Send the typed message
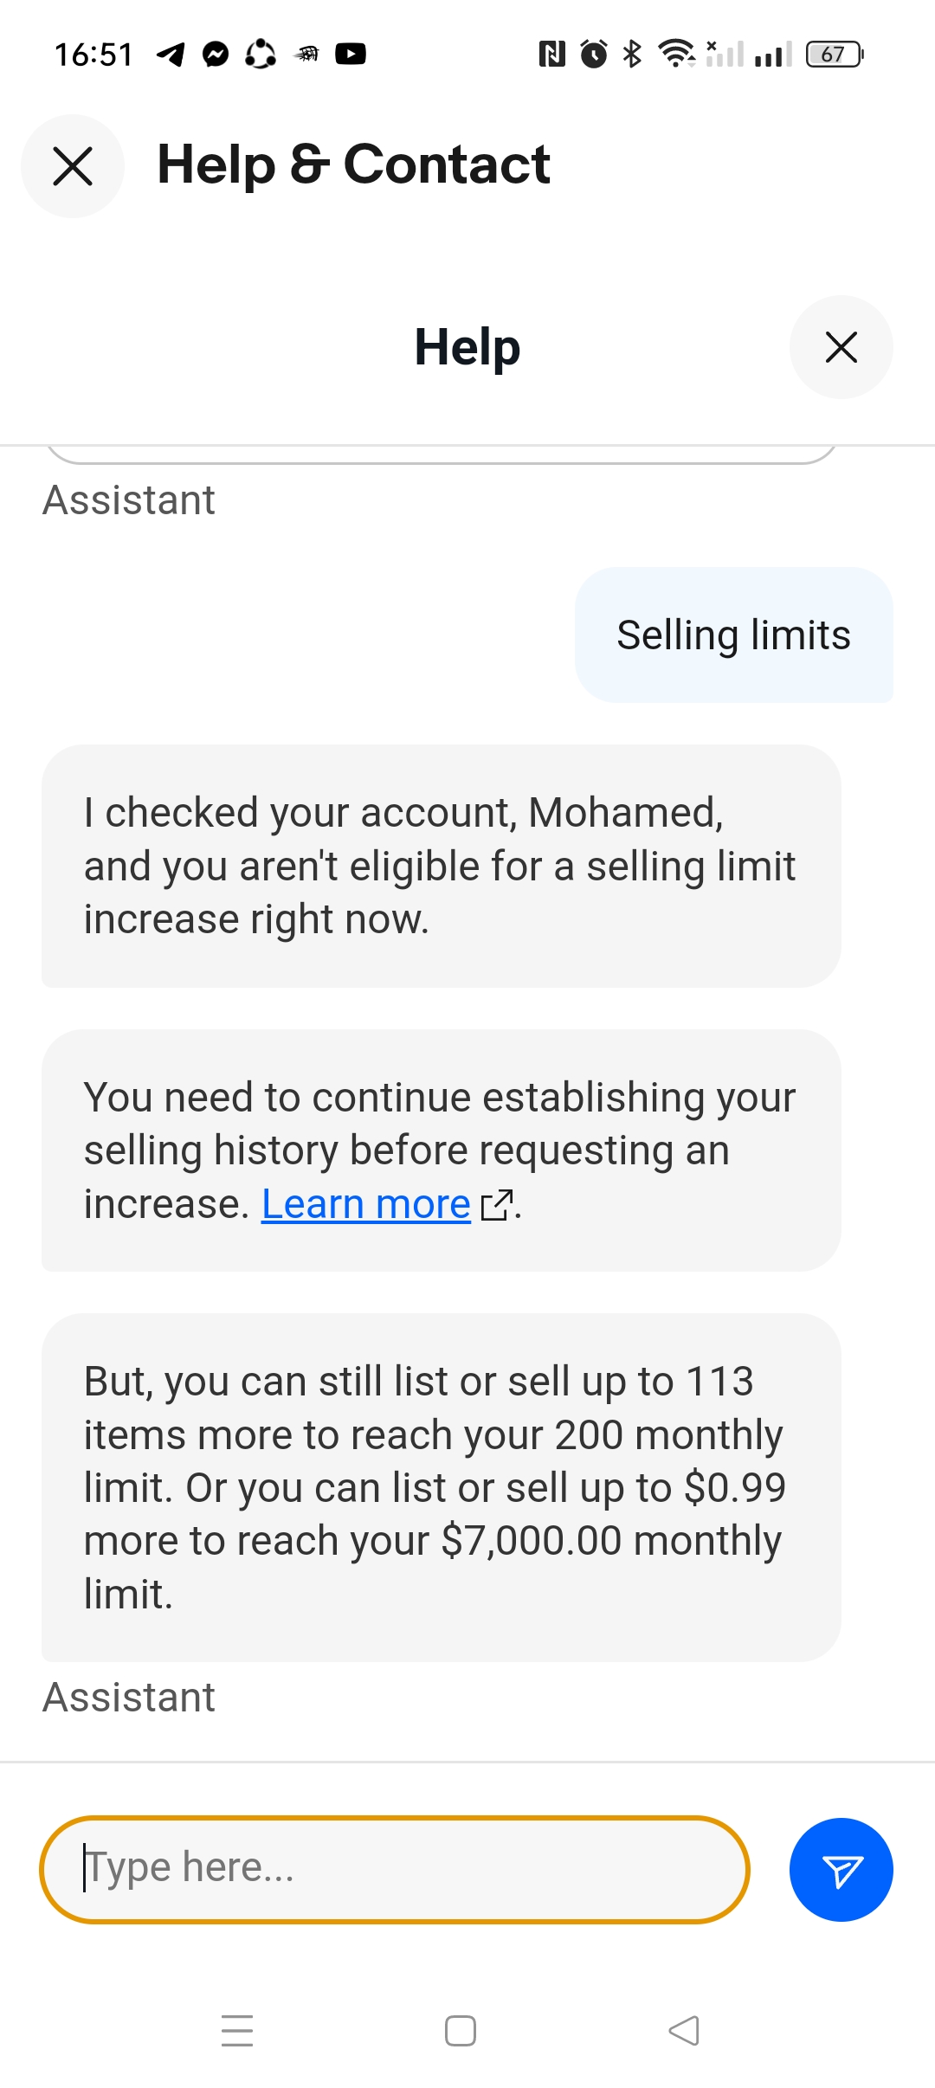The height and width of the screenshot is (2088, 935). click(x=841, y=1870)
